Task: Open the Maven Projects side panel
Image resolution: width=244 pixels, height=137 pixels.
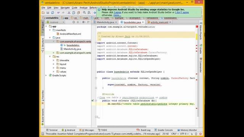Action: tap(201, 31)
